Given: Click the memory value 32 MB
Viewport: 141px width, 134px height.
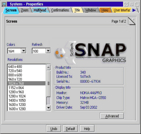Looking at the screenshot, I should click(x=85, y=102).
